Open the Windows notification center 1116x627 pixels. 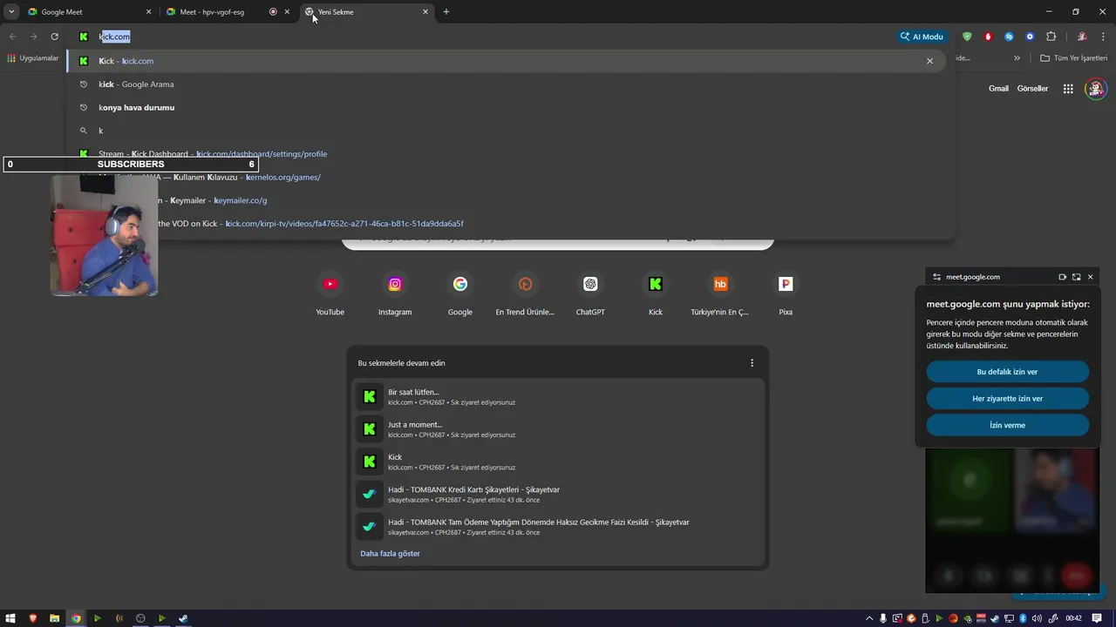pyautogui.click(x=1097, y=618)
